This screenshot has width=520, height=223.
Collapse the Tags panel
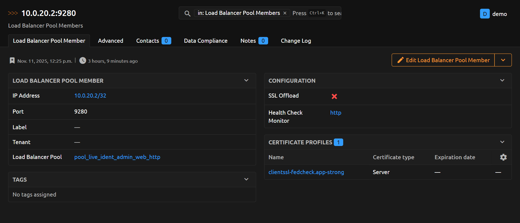(246, 179)
